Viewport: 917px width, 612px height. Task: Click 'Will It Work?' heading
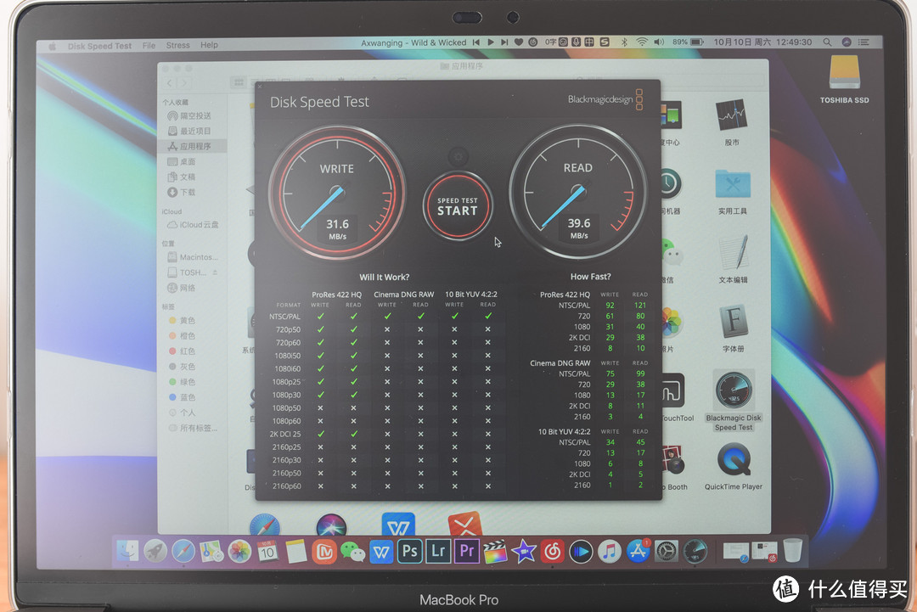[385, 277]
